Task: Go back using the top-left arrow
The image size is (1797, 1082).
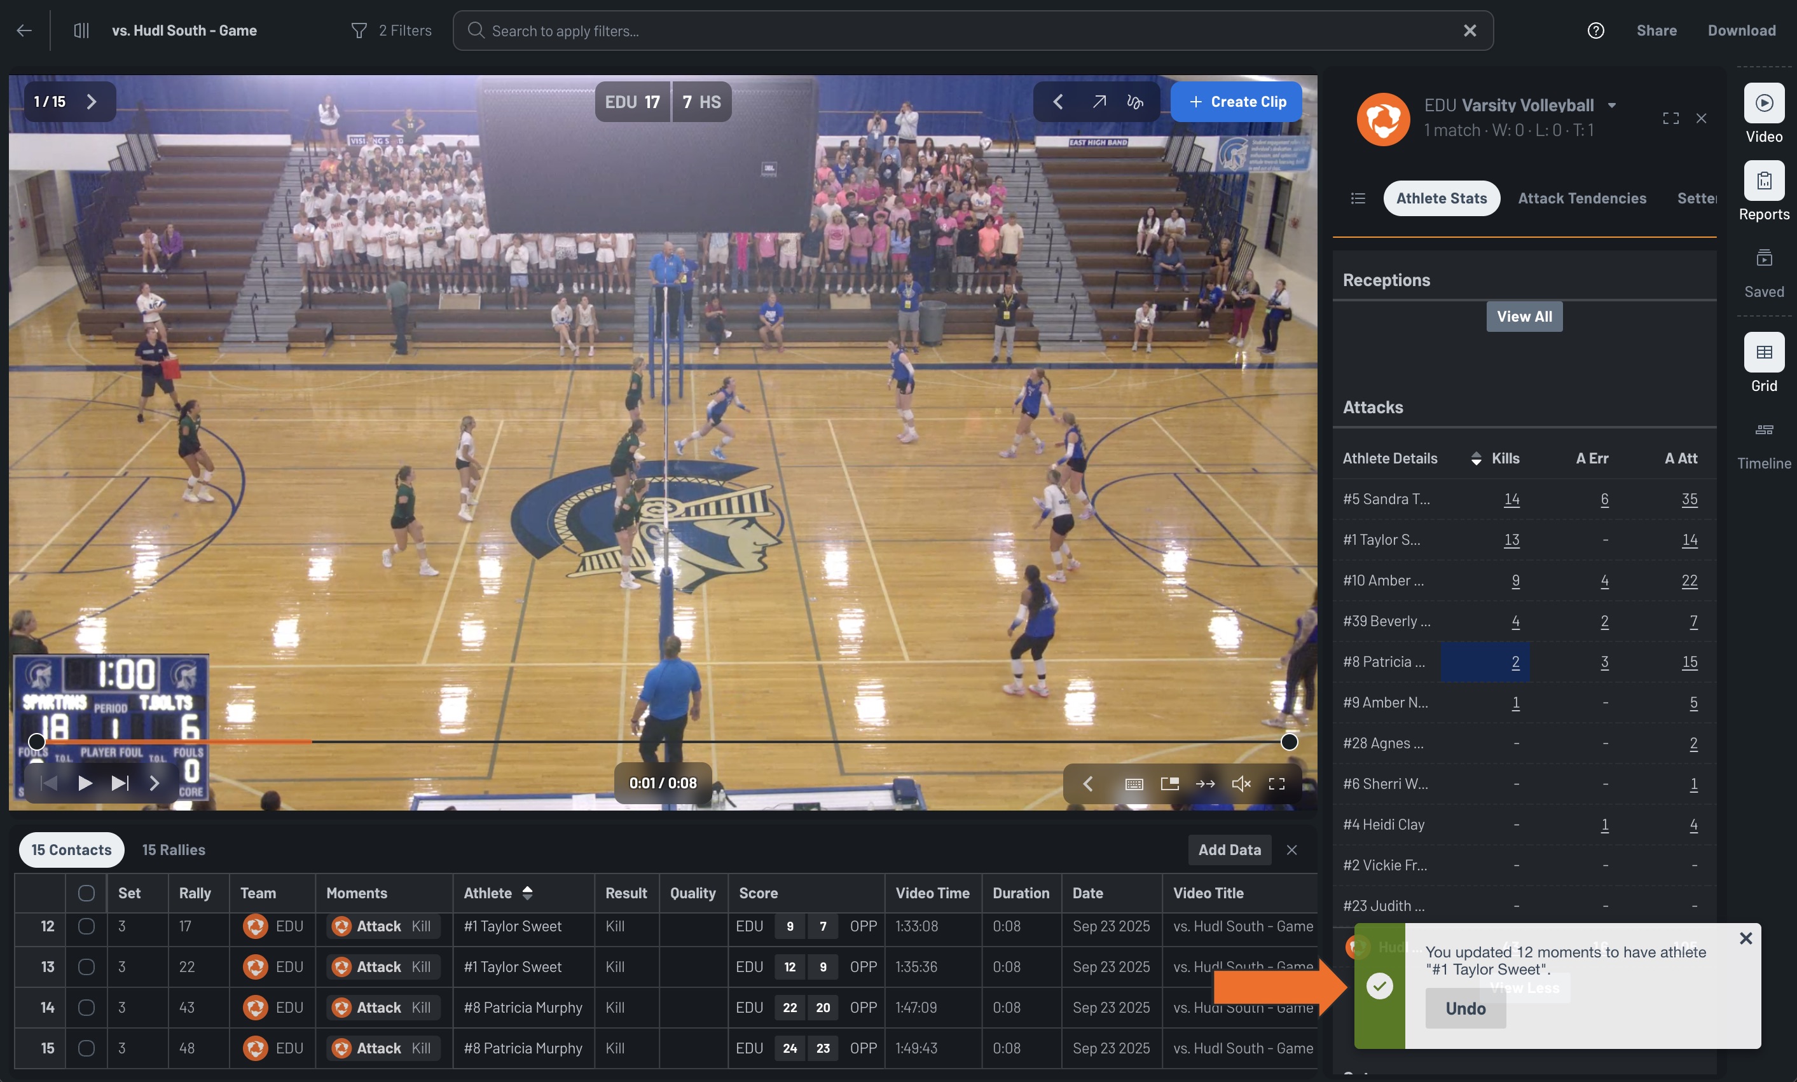Action: tap(24, 31)
